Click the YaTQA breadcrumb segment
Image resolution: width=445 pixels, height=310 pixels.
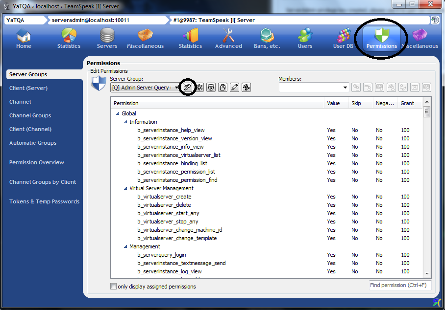[25, 20]
